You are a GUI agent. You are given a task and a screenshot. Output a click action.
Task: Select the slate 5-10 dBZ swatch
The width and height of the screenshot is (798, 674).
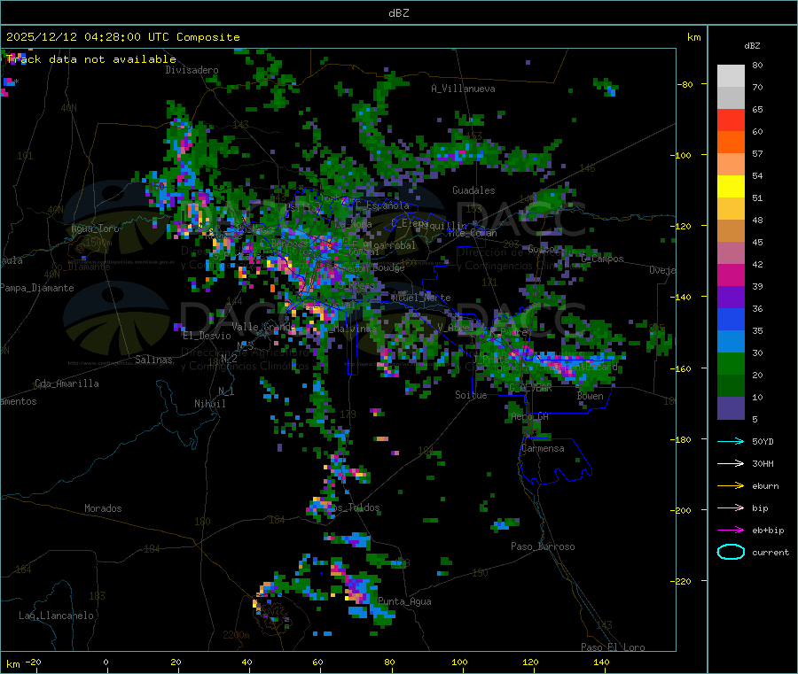tap(731, 408)
